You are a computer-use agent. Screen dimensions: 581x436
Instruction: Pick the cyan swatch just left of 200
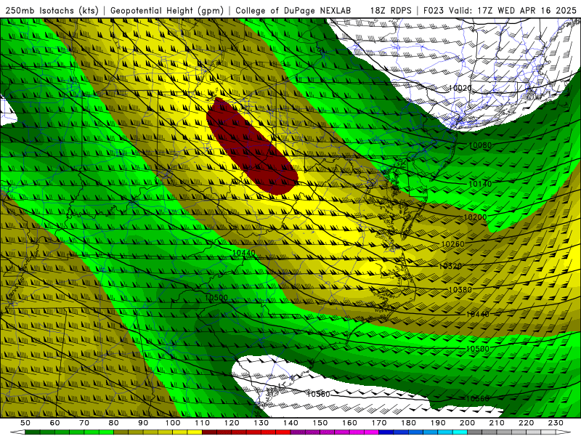[460, 433]
